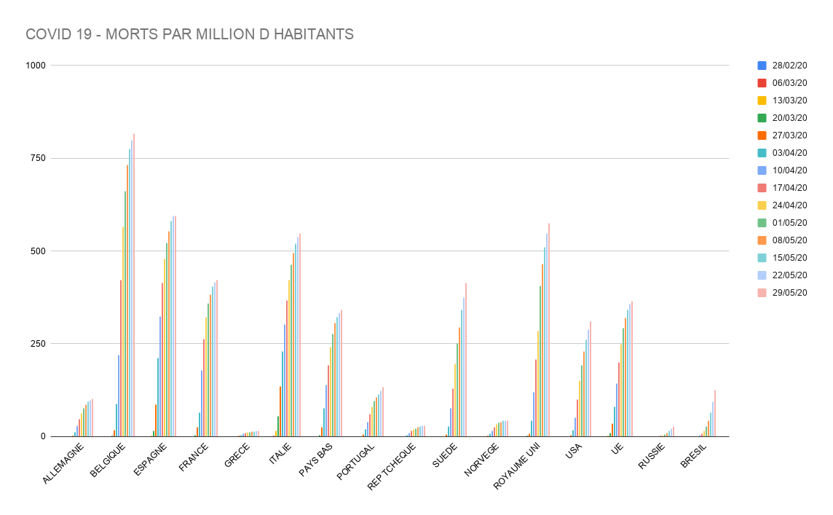Image resolution: width=833 pixels, height=515 pixels.
Task: Click the green 20/03/20 legend swatch
Action: 762,118
